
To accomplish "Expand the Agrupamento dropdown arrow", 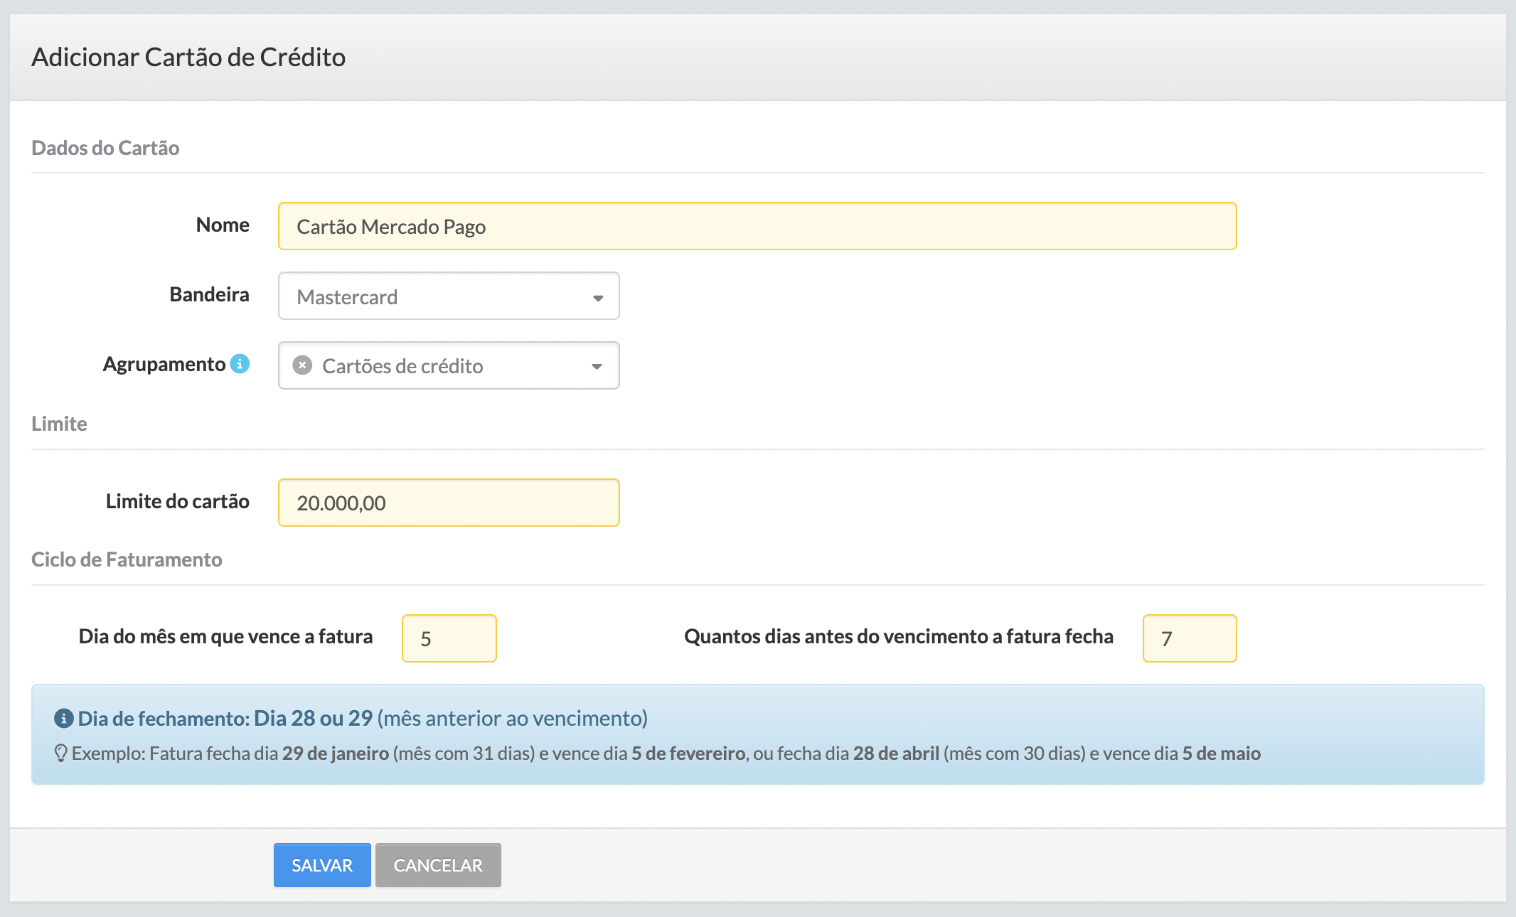I will [597, 366].
